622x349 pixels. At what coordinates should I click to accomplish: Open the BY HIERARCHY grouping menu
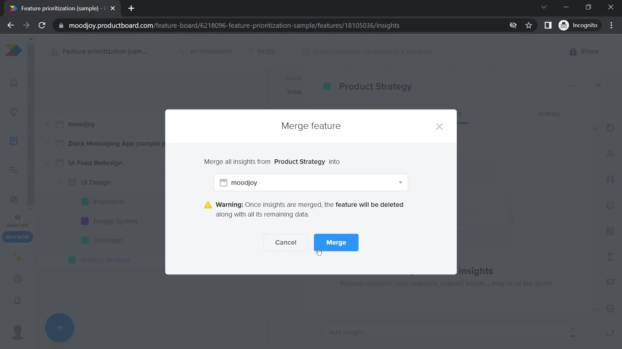(206, 52)
